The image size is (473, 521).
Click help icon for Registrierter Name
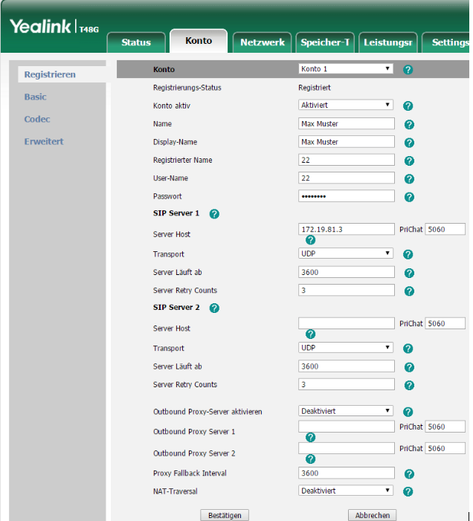409,161
